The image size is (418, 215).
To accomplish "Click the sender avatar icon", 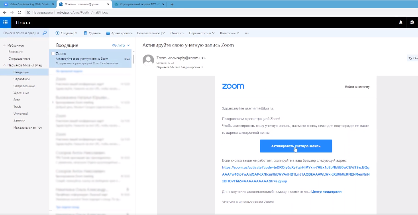I will [148, 60].
